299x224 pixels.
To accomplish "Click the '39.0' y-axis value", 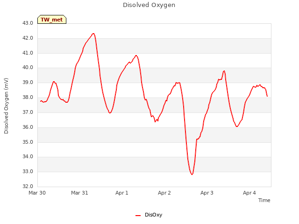I will (x=28, y=83).
